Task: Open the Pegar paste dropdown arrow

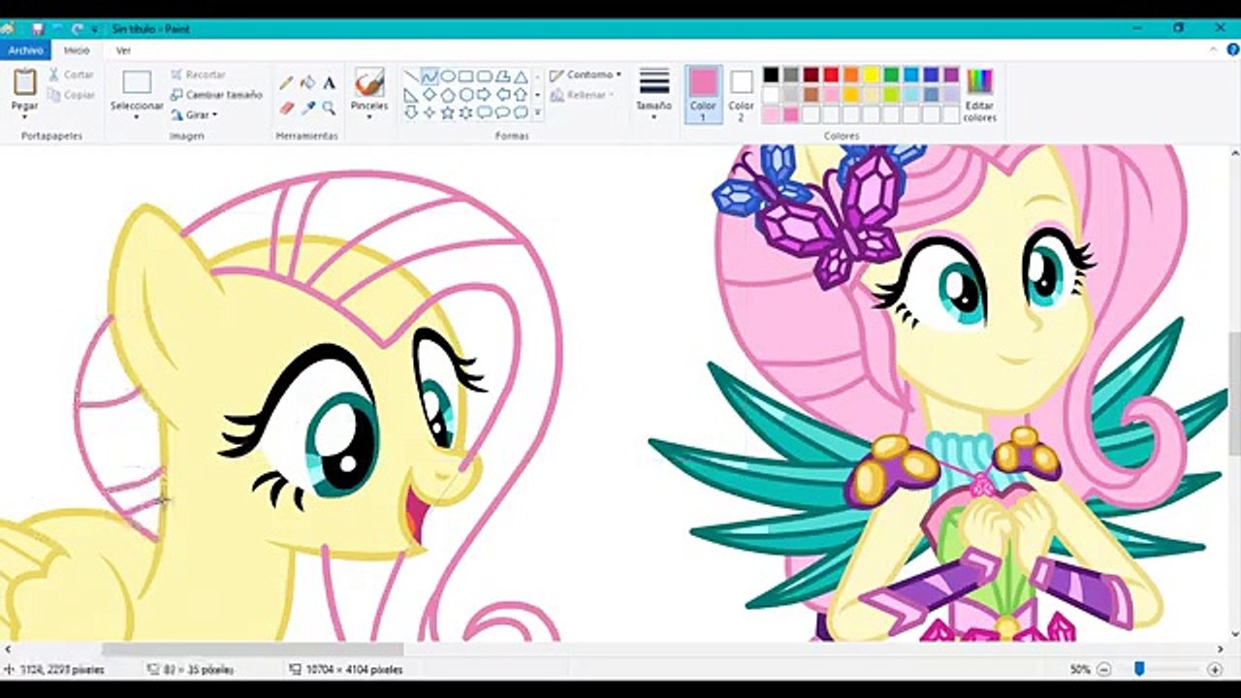Action: (24, 117)
